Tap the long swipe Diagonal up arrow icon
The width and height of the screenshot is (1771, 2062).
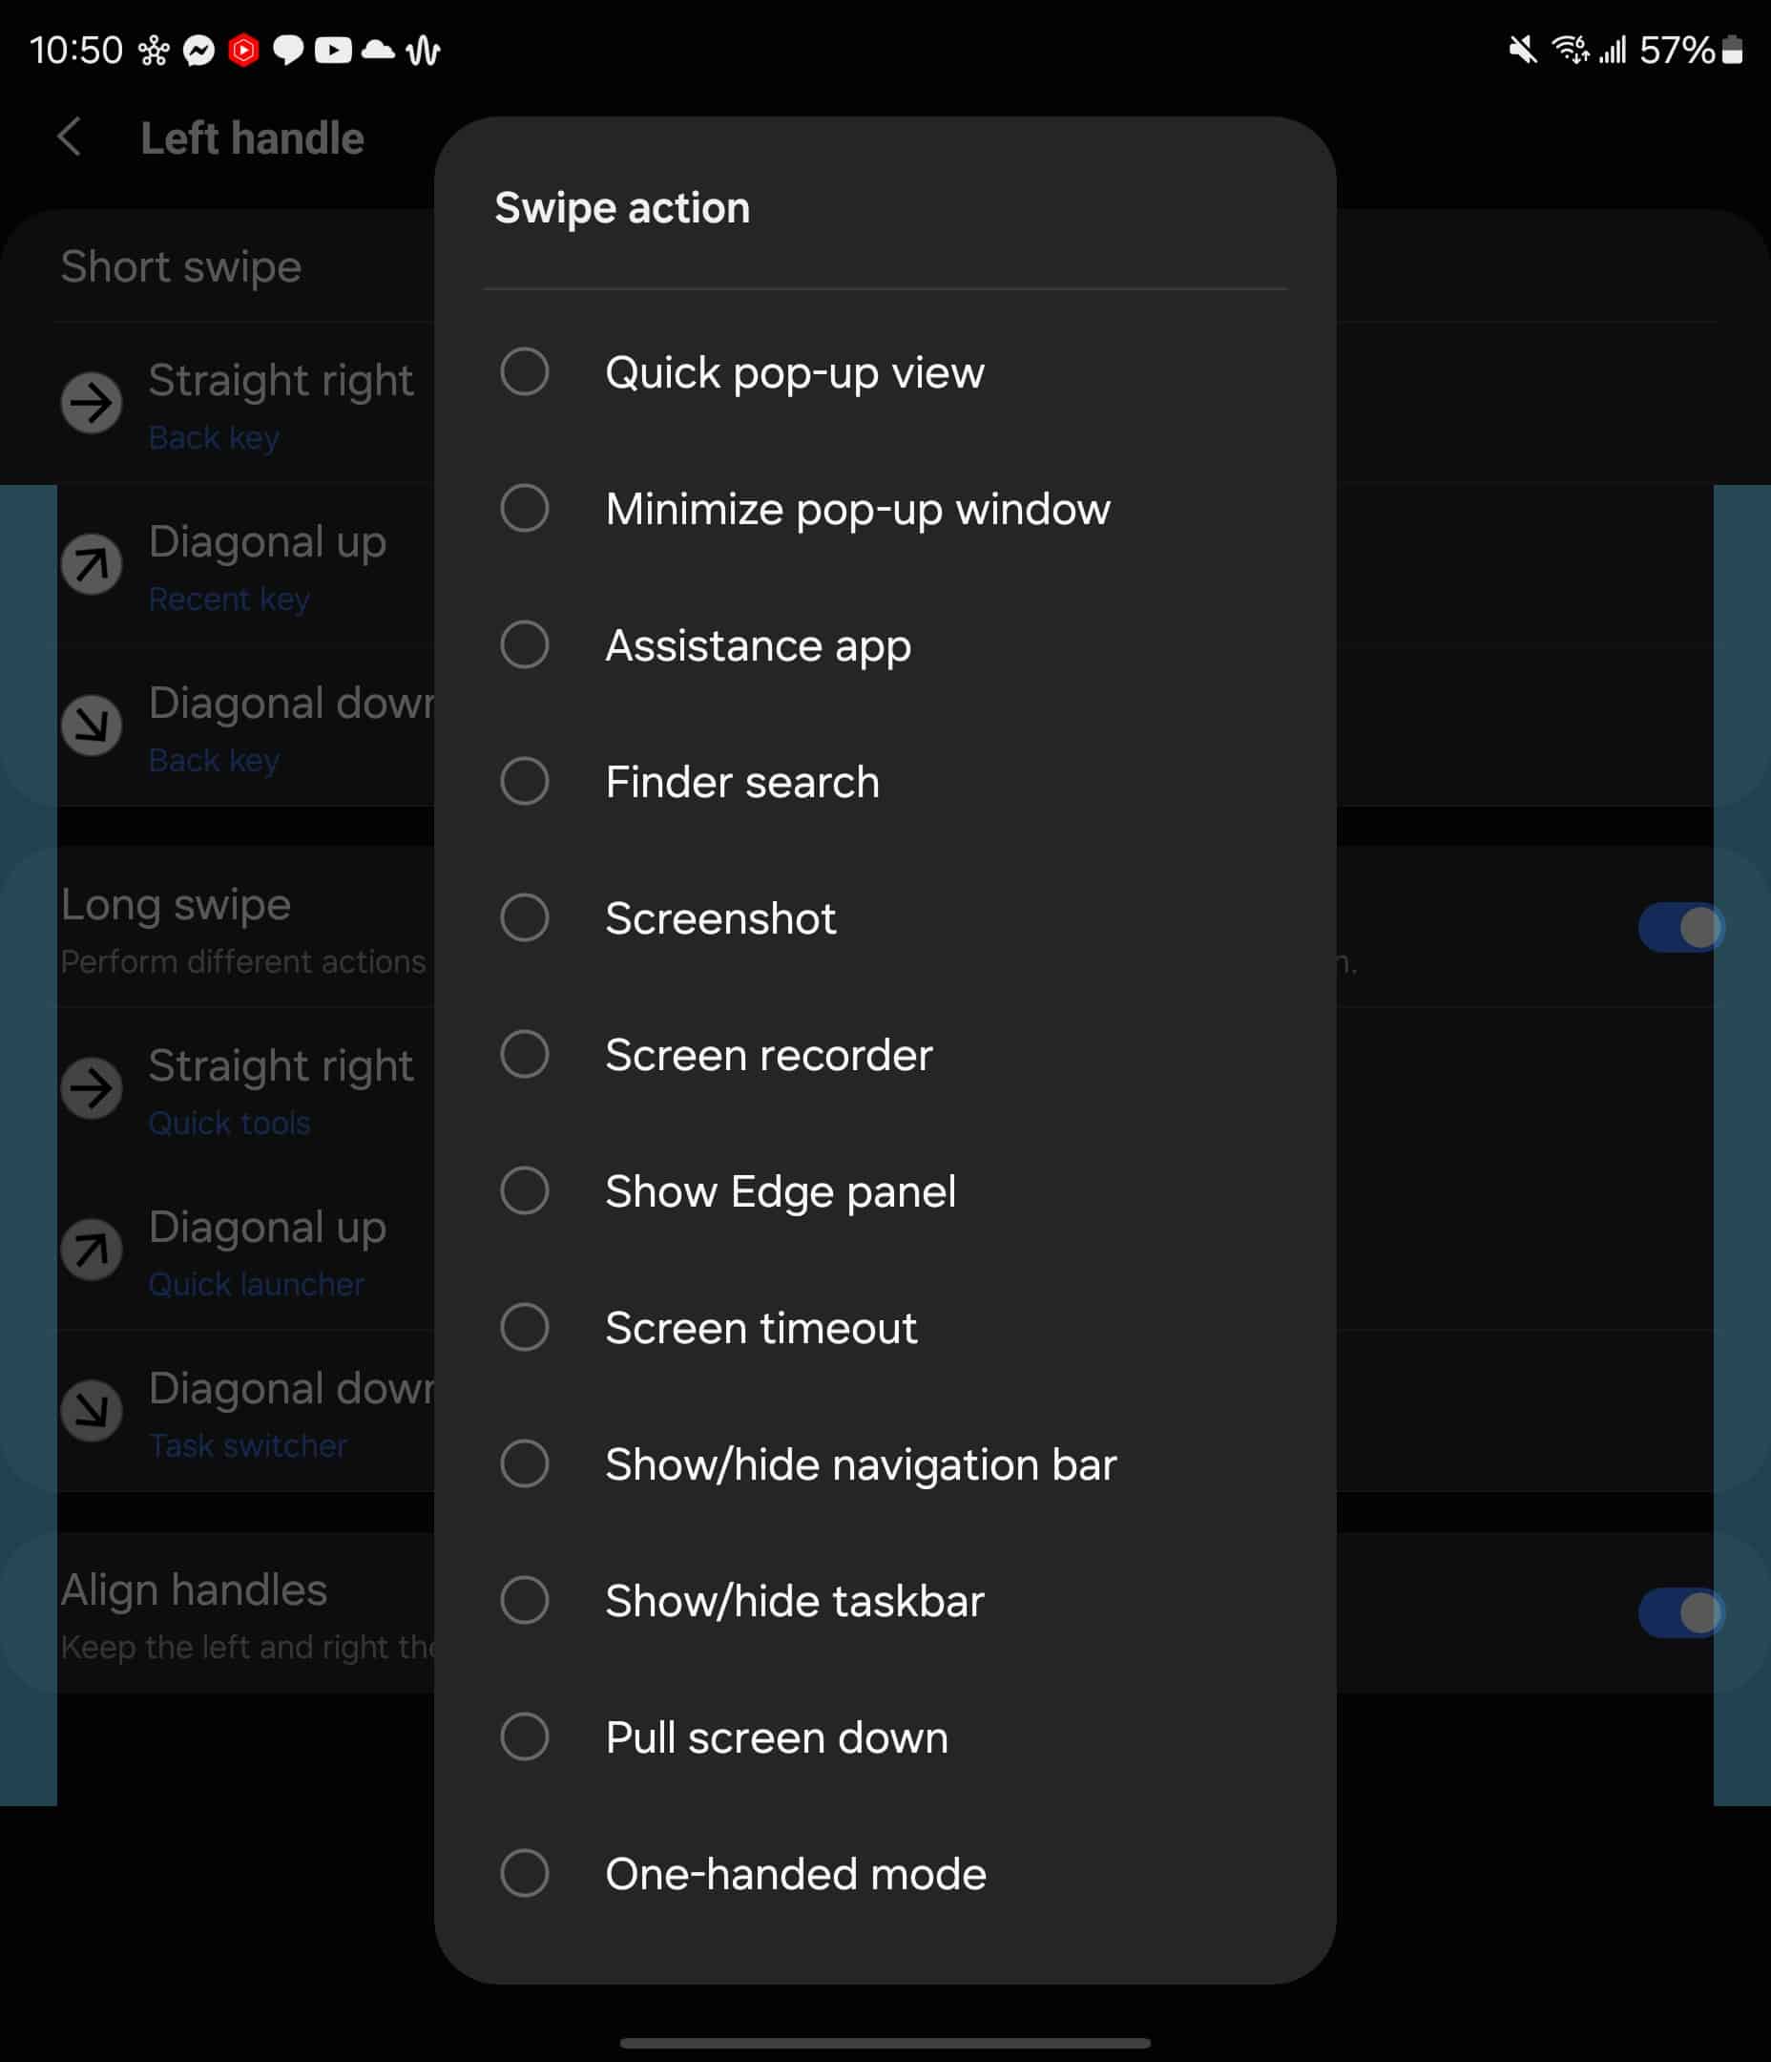pyautogui.click(x=92, y=1249)
